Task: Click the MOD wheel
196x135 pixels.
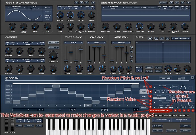Action: (x=6, y=123)
